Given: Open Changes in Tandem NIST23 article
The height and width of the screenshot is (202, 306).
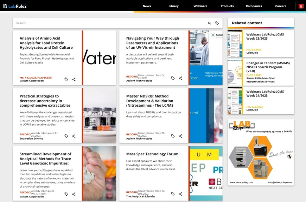Looking at the screenshot, I should tap(268, 67).
